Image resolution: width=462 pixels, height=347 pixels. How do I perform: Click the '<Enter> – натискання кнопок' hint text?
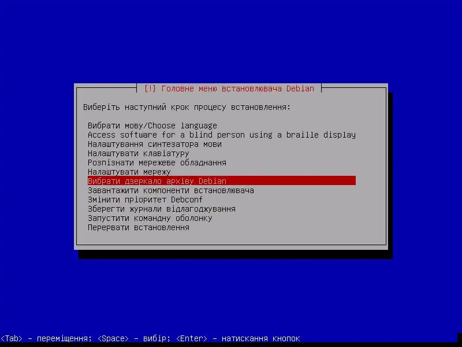pos(238,338)
